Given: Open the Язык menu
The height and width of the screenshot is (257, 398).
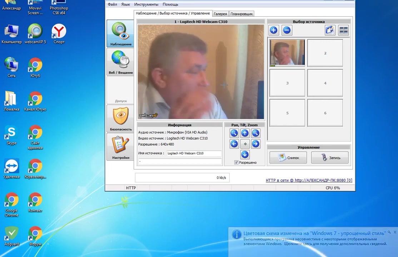Looking at the screenshot, I should (125, 4).
